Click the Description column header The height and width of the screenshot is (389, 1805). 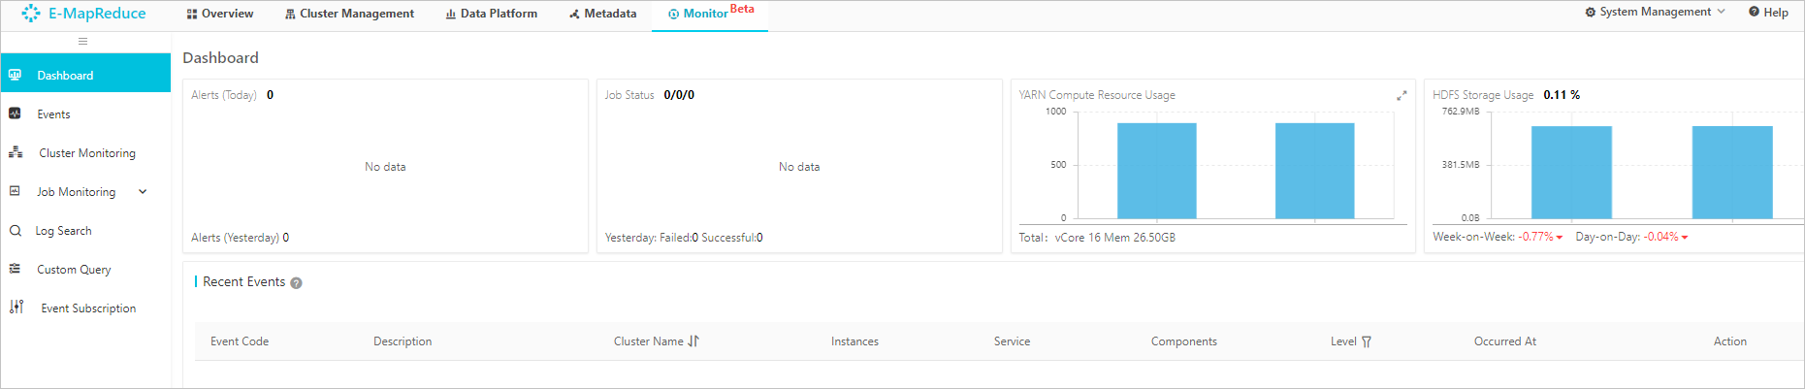[x=403, y=341]
